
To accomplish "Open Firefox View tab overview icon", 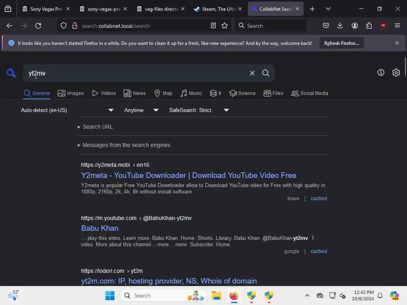I will coord(8,9).
